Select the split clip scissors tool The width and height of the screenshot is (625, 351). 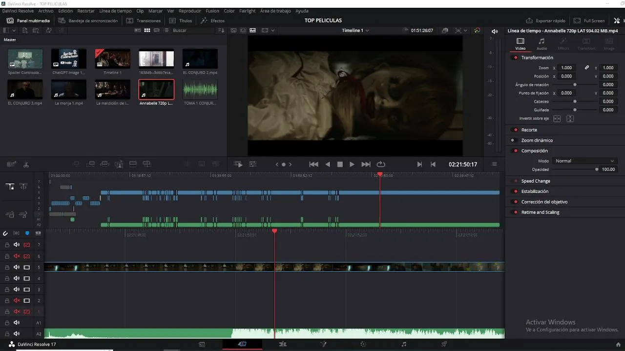(x=26, y=165)
